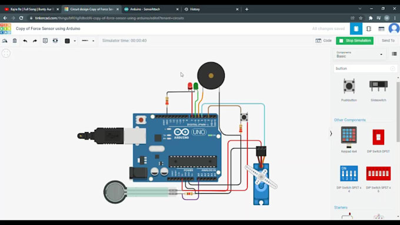Open the notes tool
400x225 pixels.
pyautogui.click(x=45, y=41)
